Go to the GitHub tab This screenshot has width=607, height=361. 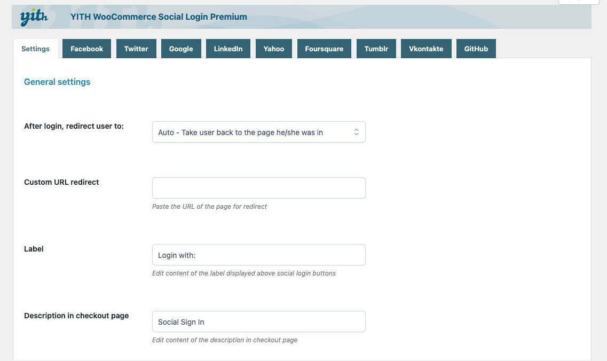pyautogui.click(x=476, y=49)
